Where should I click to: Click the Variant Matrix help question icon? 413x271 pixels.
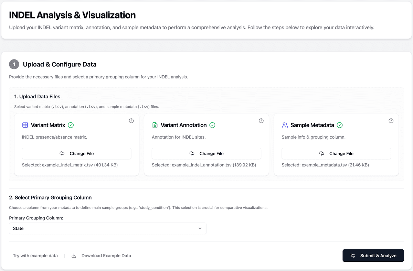tap(131, 121)
